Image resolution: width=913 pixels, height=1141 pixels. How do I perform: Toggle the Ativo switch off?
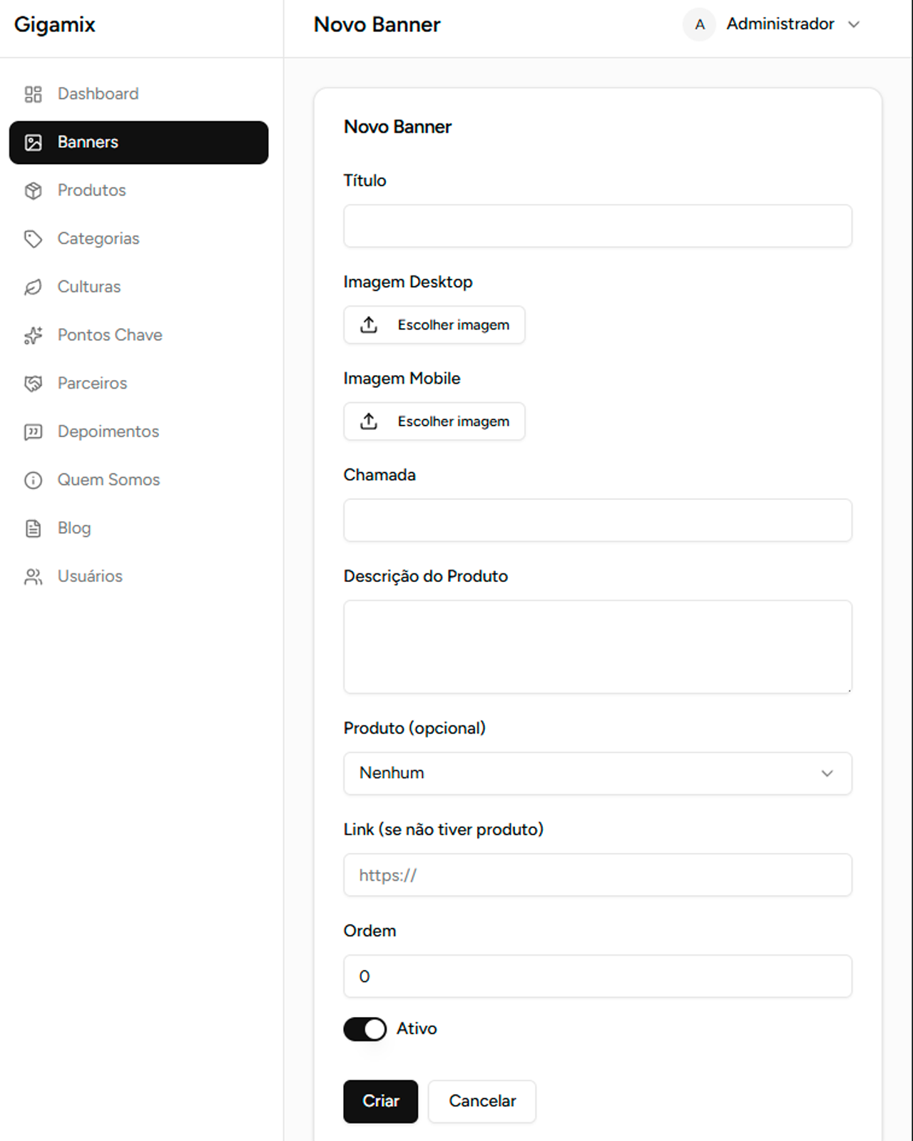point(365,1029)
